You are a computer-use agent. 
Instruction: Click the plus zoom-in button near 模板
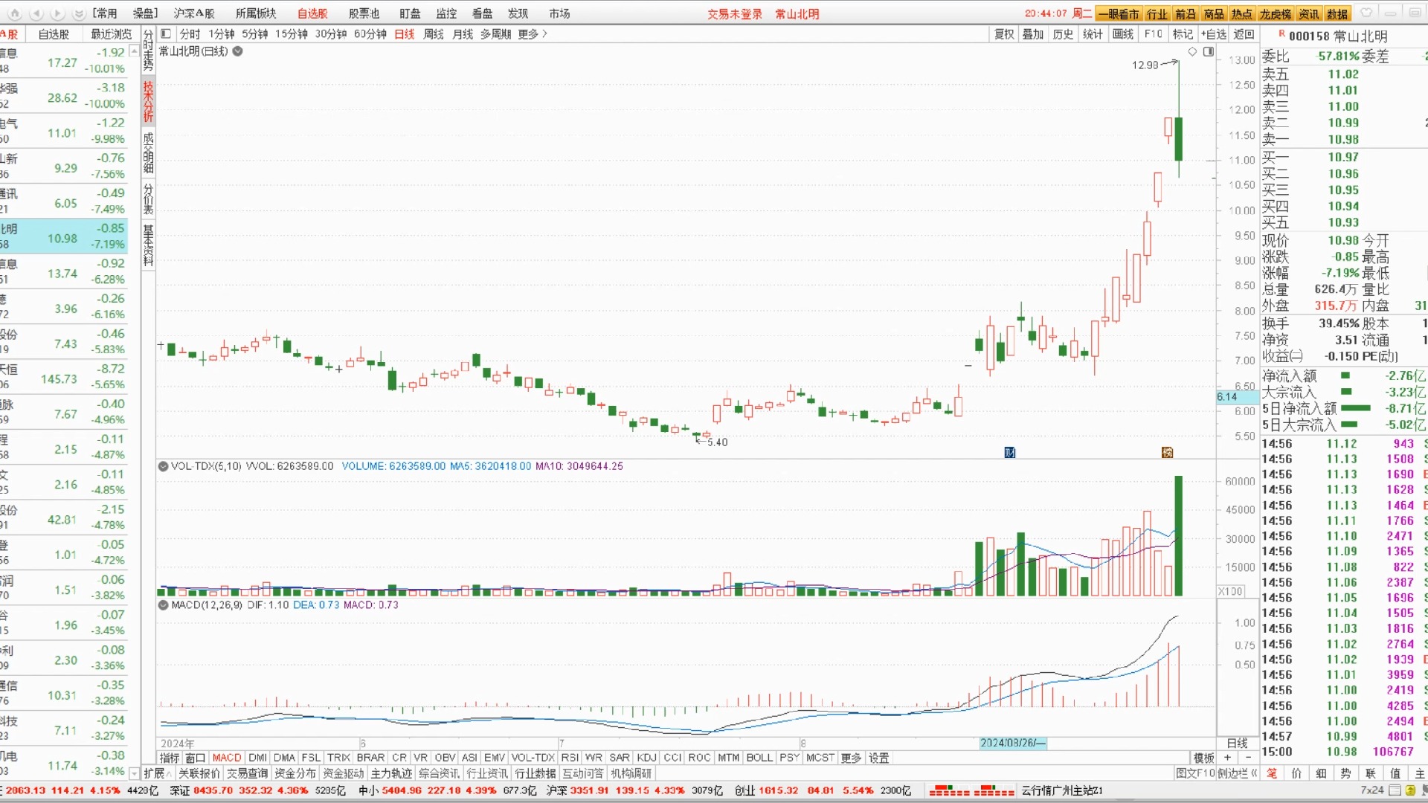coord(1227,758)
